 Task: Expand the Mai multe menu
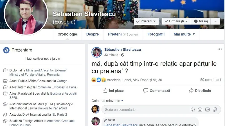point(184,34)
